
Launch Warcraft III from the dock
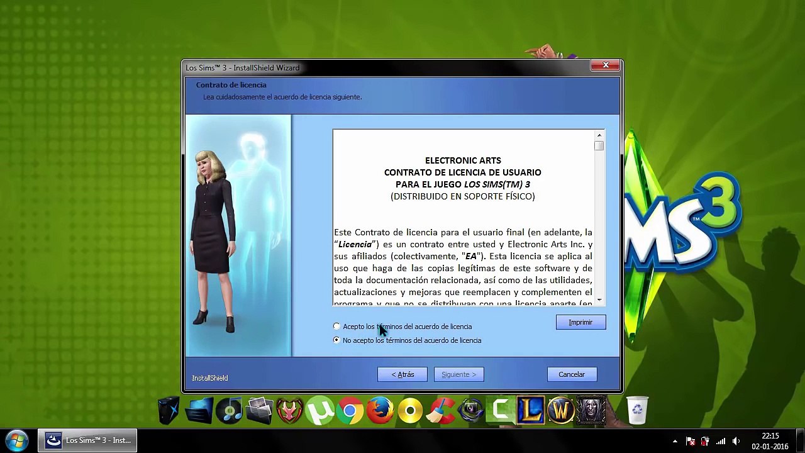tap(591, 411)
